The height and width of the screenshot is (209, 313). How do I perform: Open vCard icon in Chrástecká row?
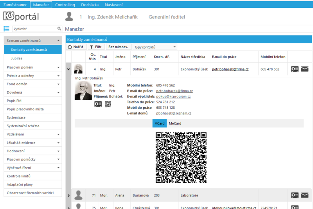(x=295, y=207)
